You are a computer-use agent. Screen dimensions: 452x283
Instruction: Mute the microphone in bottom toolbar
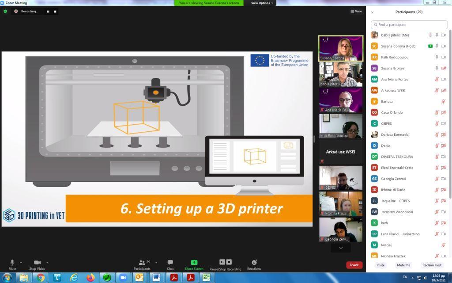tap(12, 263)
